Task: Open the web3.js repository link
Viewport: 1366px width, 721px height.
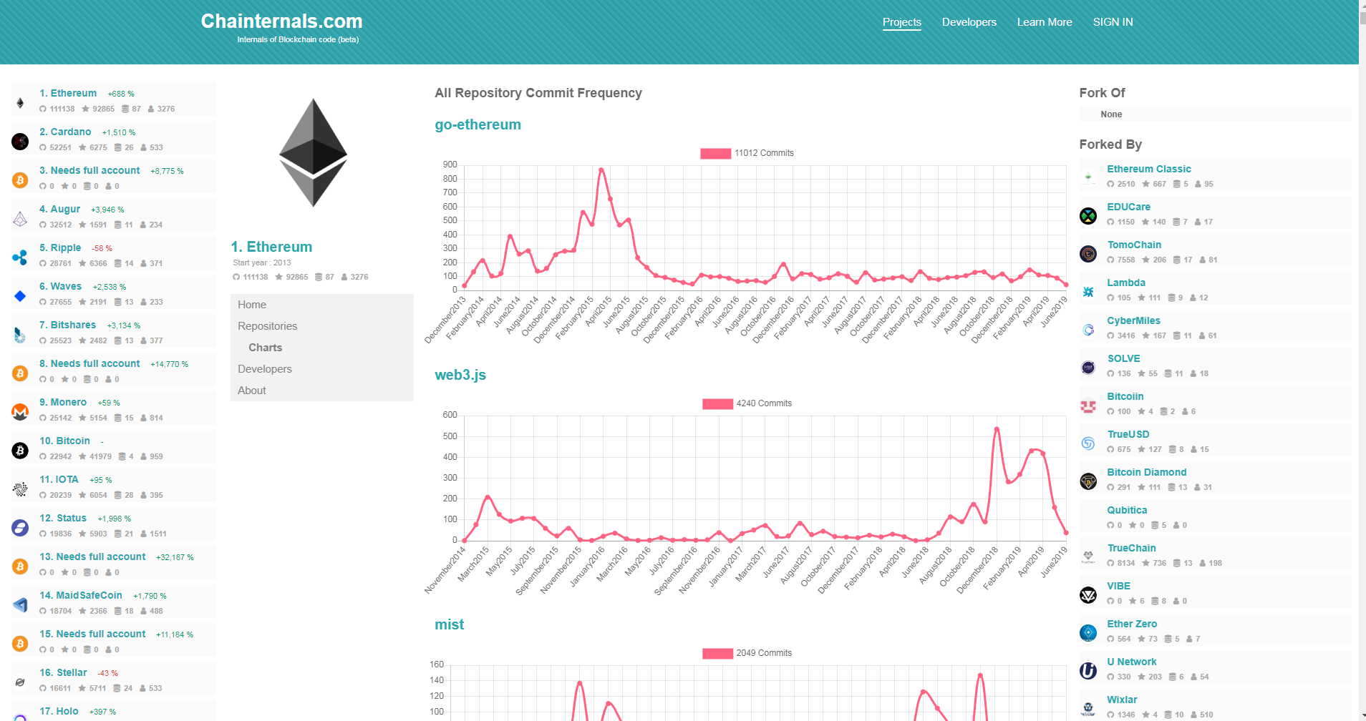Action: (460, 375)
